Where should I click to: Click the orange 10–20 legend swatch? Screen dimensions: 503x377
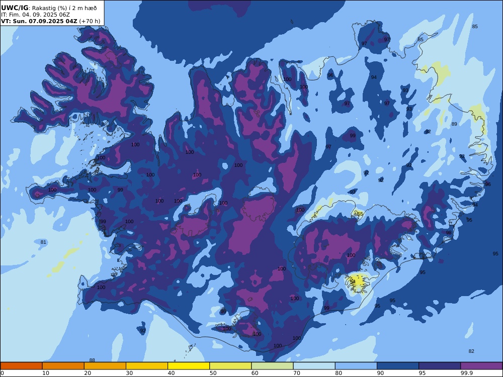[x=63, y=366]
